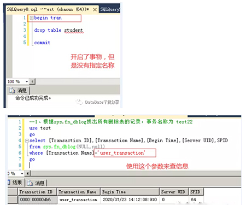Select the user_transaction result cell

(x=79, y=200)
